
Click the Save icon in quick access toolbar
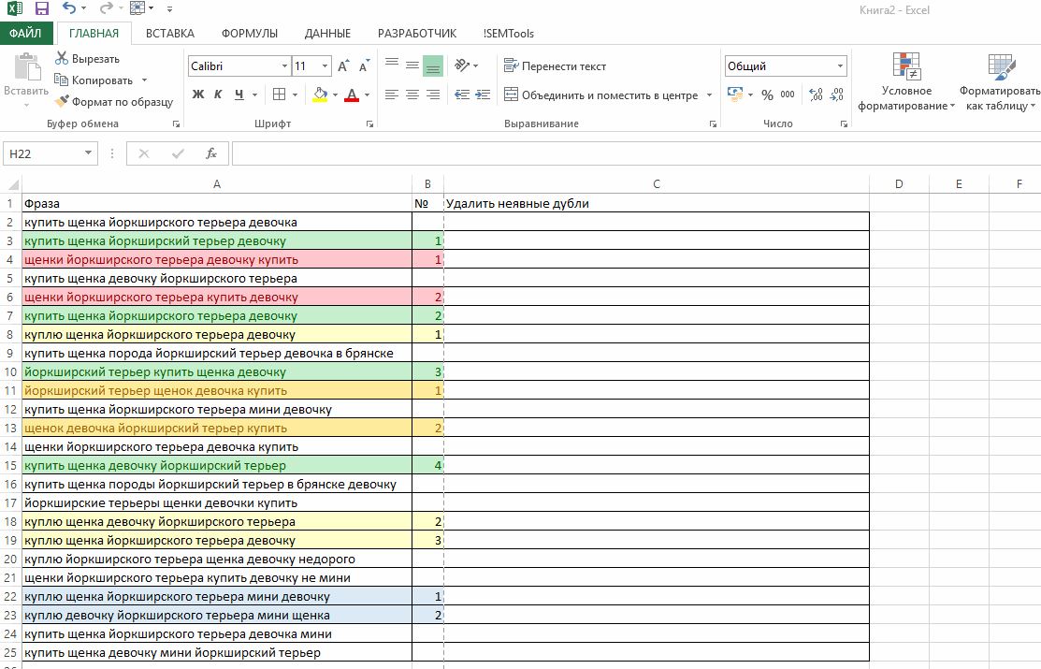pos(42,8)
